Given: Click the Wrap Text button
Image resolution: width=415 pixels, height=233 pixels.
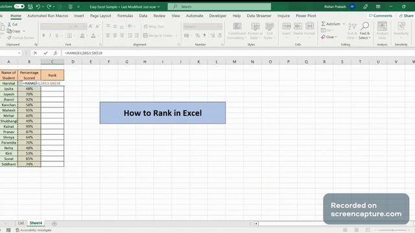Looking at the screenshot, I should [154, 27].
